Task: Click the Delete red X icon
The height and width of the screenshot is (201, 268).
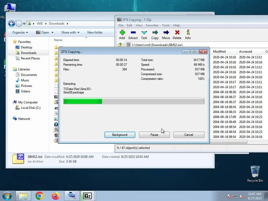Action: tap(177, 32)
